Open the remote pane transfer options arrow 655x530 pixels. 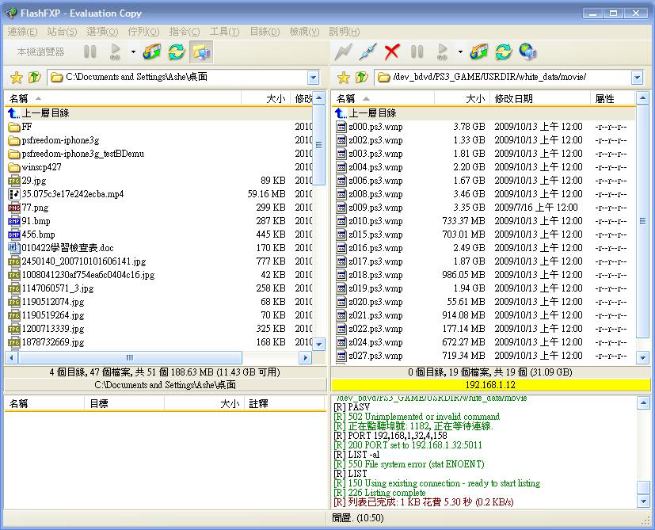click(x=460, y=51)
